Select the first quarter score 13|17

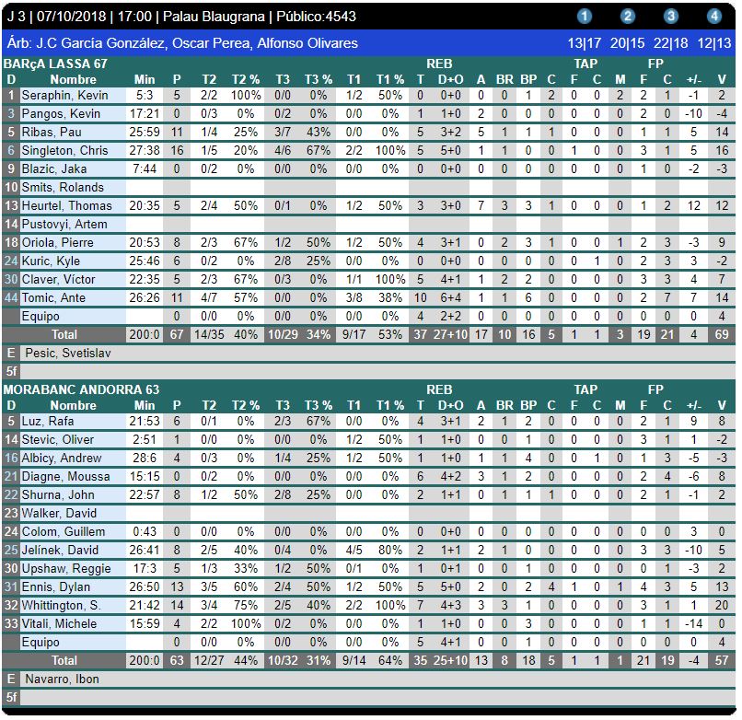tap(585, 43)
